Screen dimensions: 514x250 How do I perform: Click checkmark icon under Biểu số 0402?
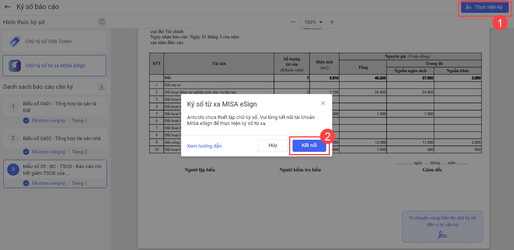pyautogui.click(x=26, y=152)
